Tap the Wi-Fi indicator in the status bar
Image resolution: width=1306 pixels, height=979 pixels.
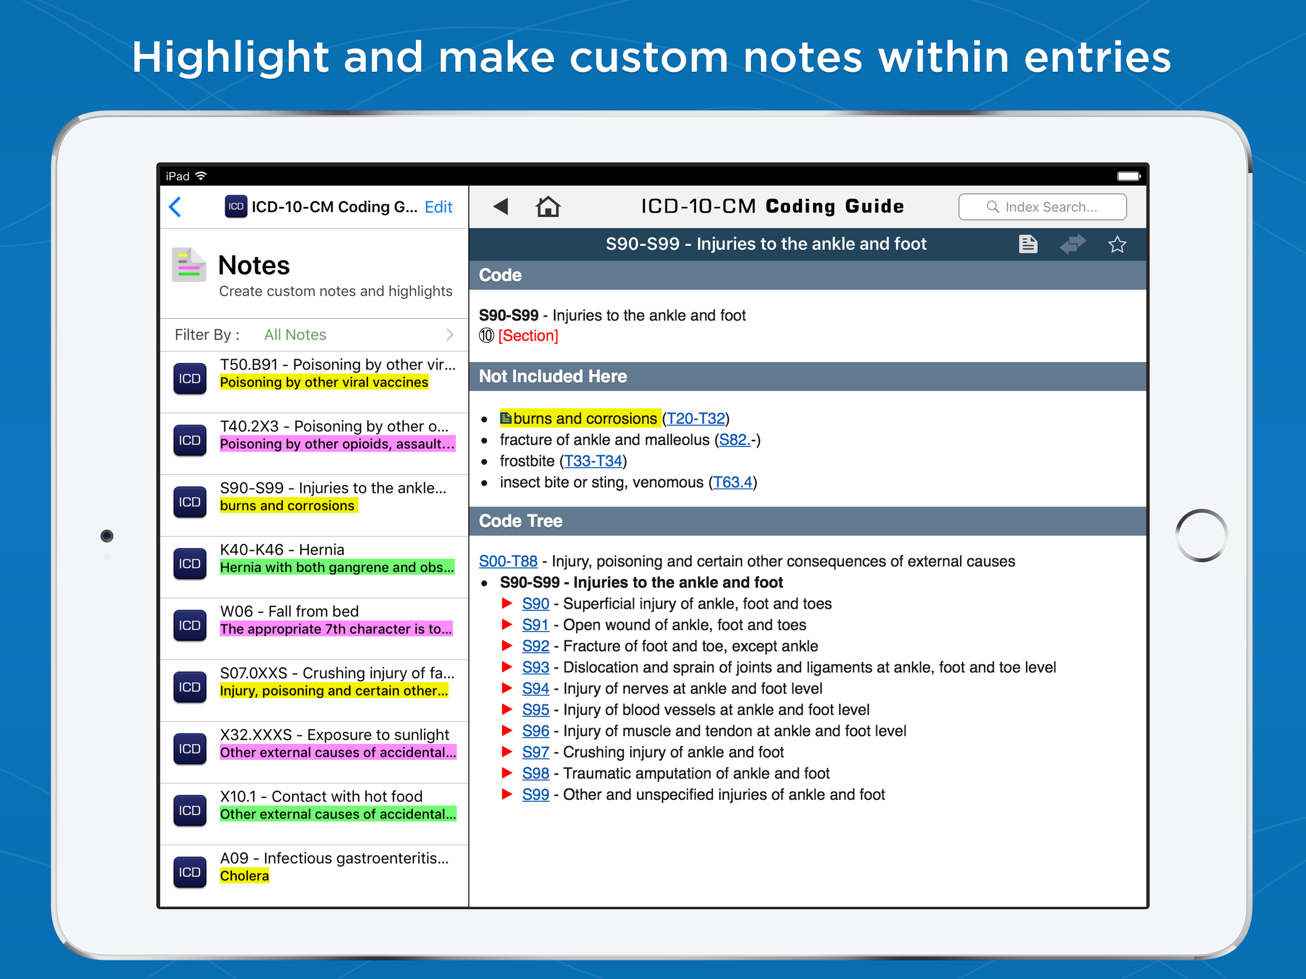pos(201,176)
